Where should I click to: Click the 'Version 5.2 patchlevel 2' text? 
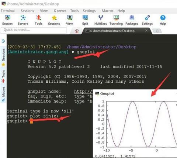point(59,67)
